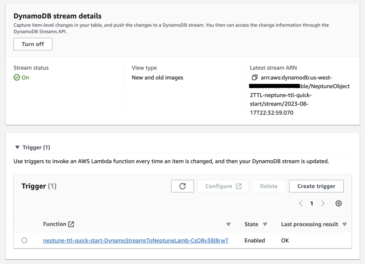Viewport: 365px width, 264px height.
Task: Click the Delete trigger button
Action: [x=268, y=186]
